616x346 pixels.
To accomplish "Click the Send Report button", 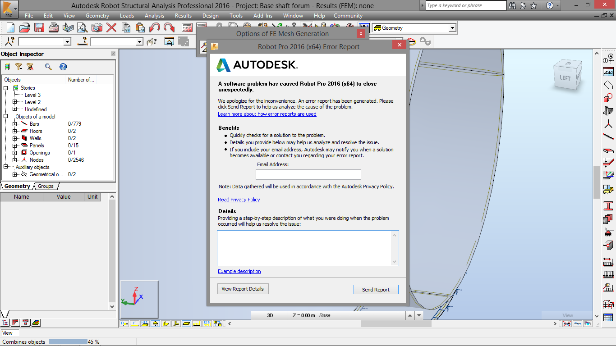I will pyautogui.click(x=376, y=289).
